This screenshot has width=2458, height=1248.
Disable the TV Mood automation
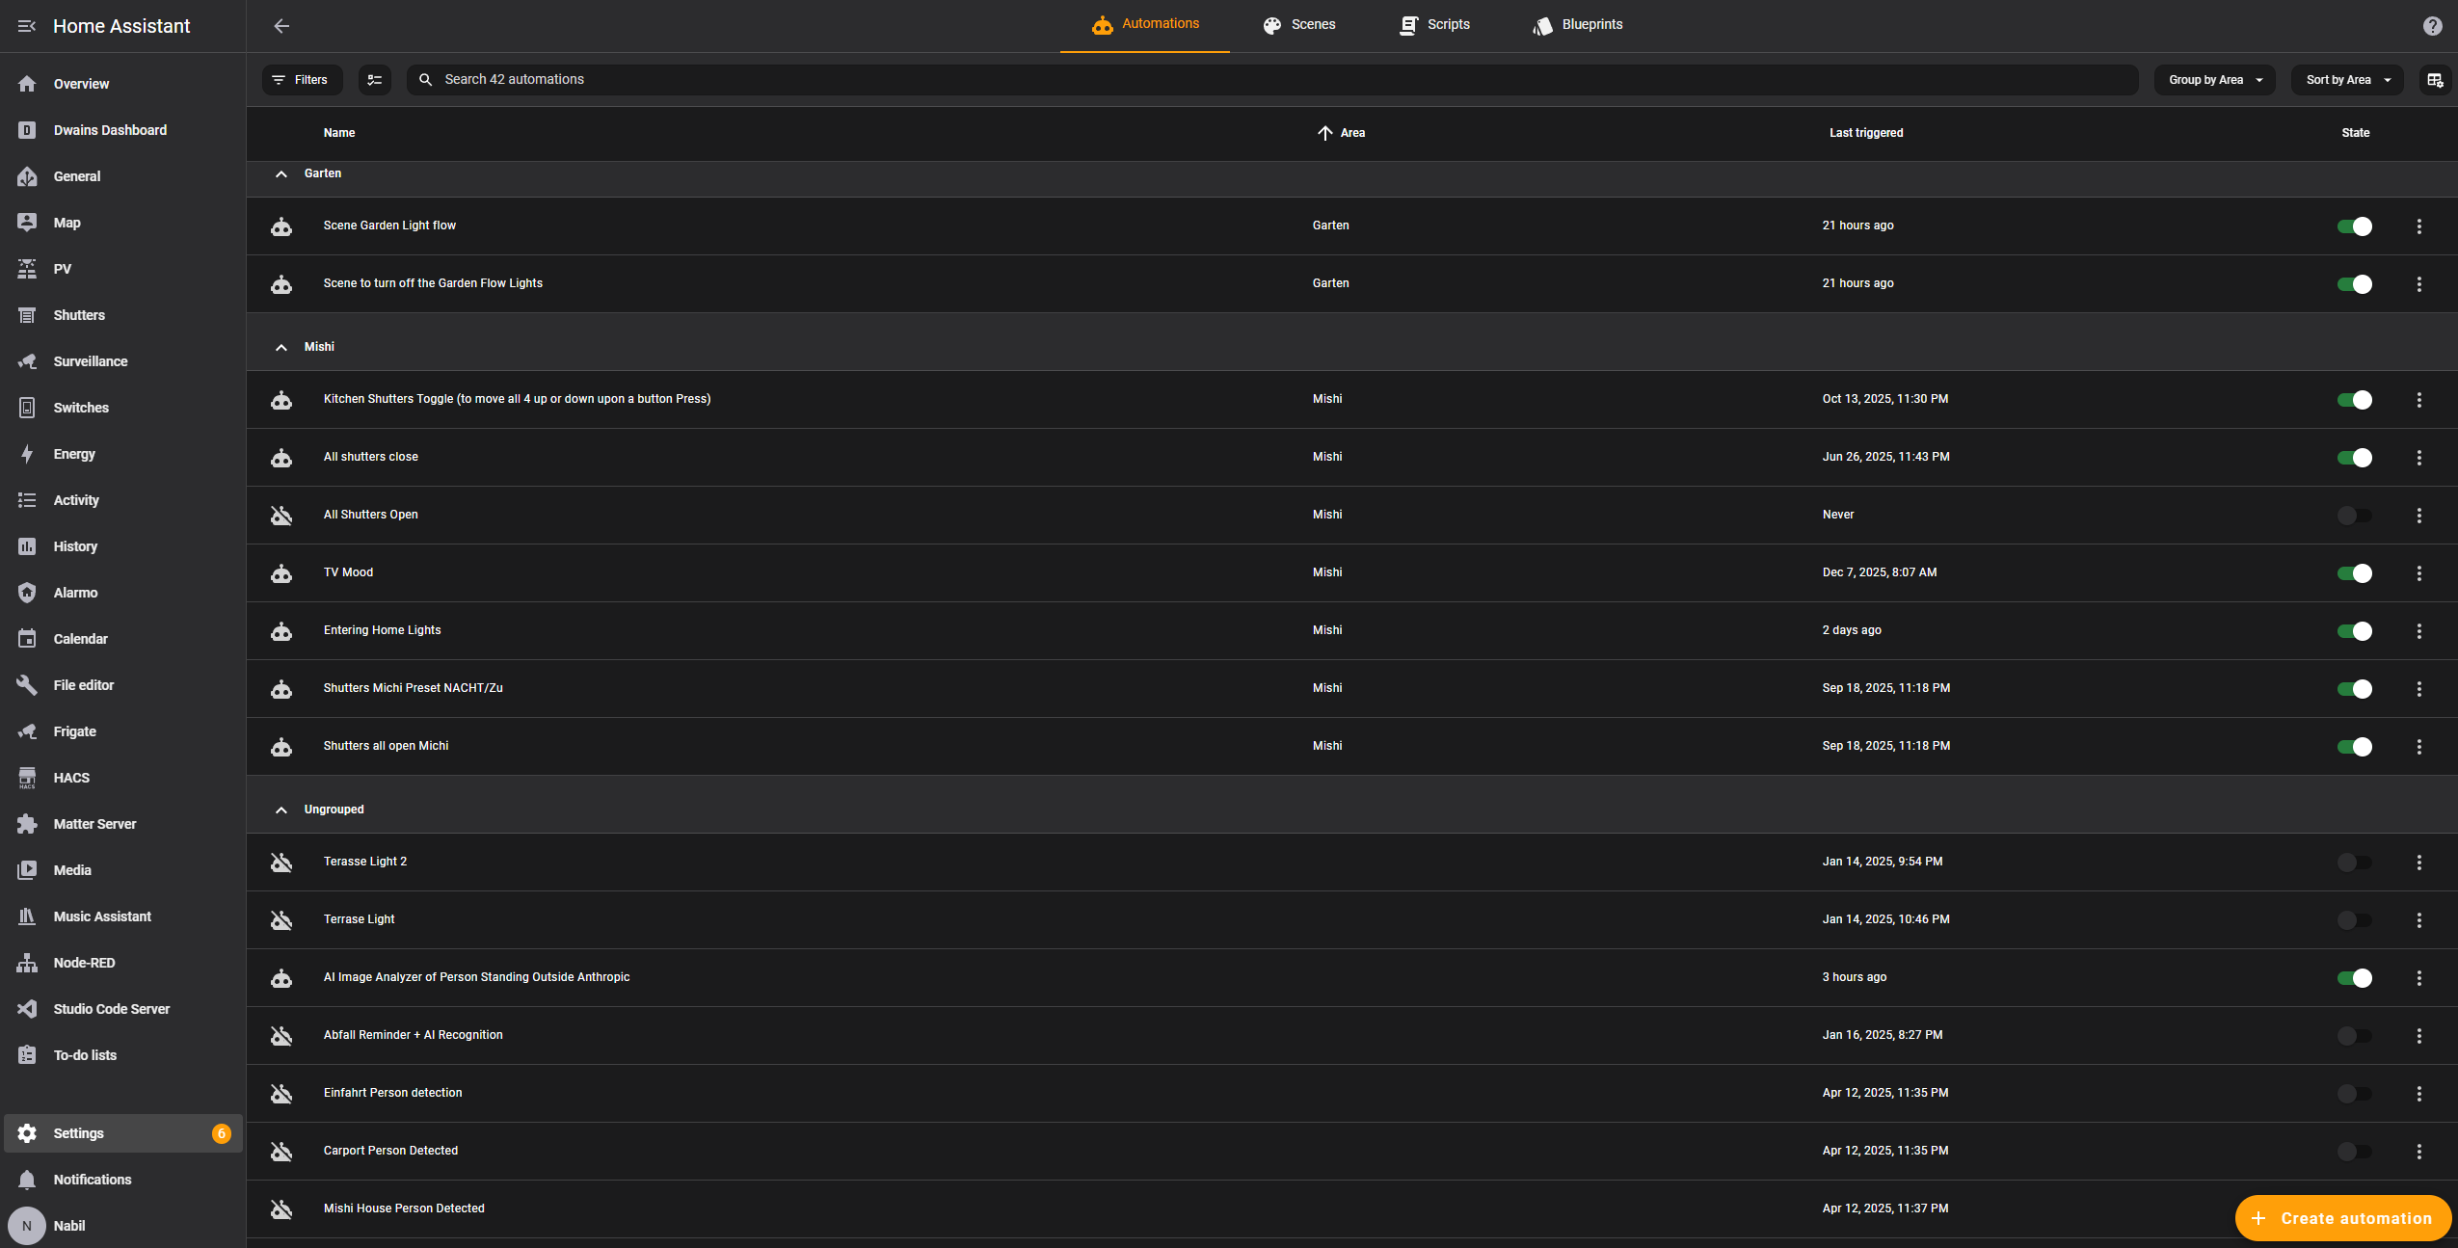2353,572
